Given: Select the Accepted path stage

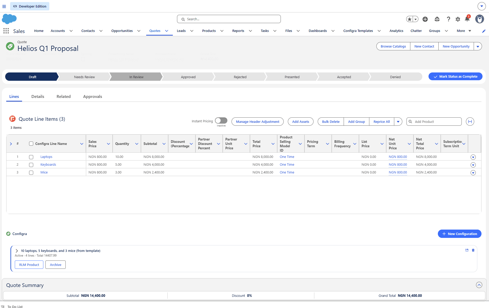Looking at the screenshot, I should (344, 77).
